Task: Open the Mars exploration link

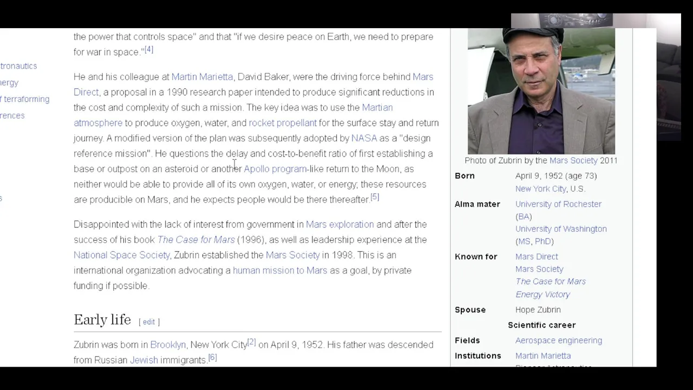Action: click(339, 224)
